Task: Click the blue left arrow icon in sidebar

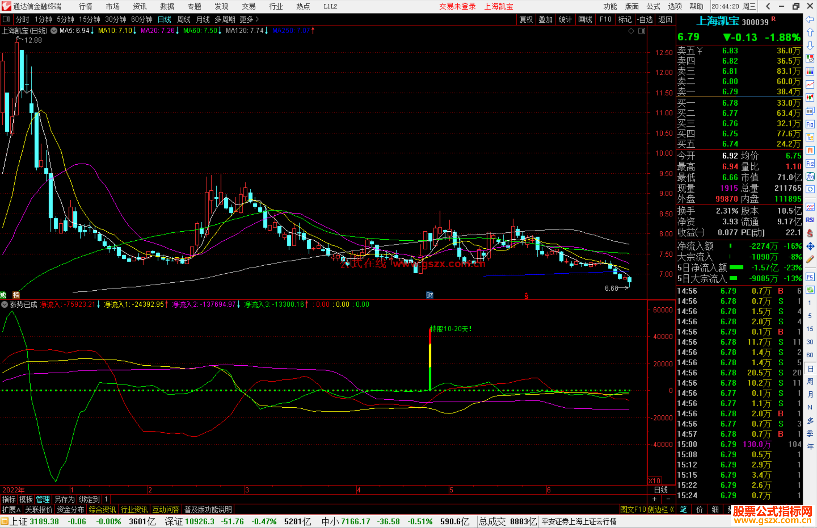Action: 810,19
